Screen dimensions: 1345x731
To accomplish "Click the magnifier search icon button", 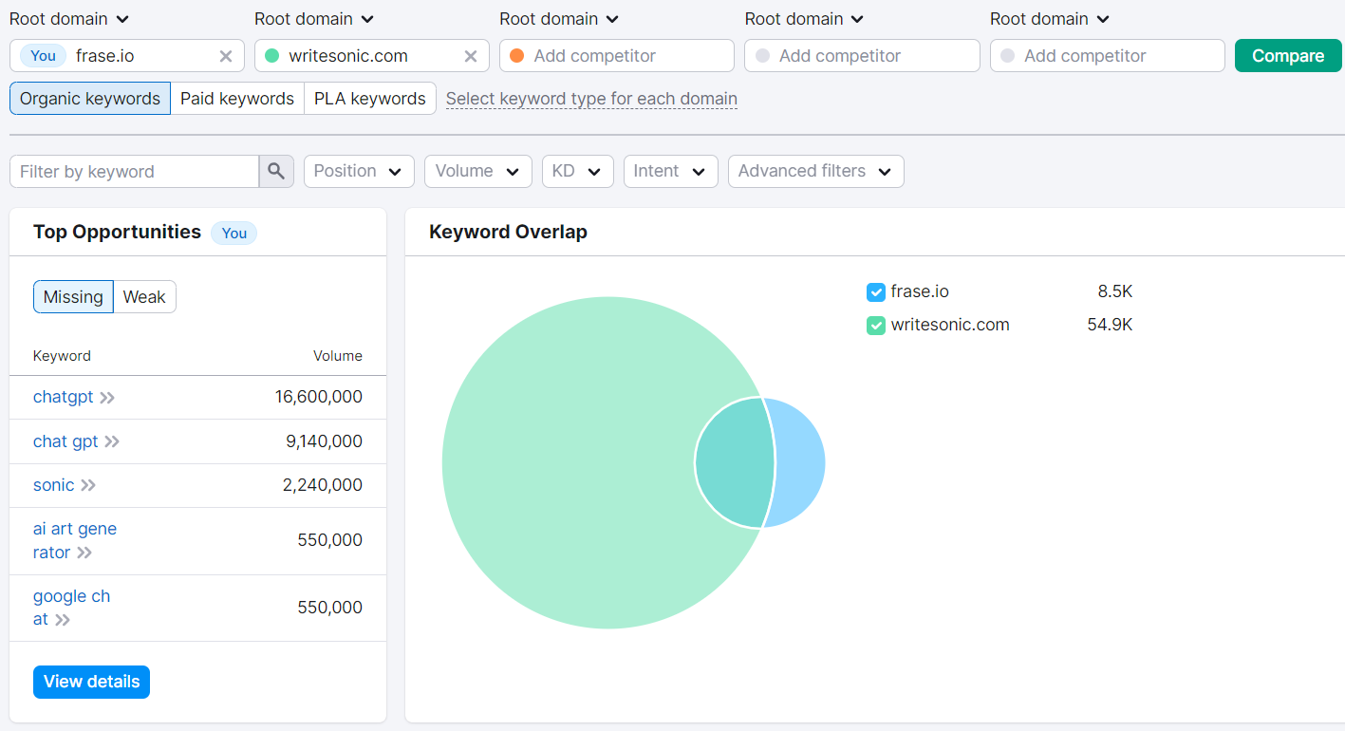I will (x=276, y=171).
